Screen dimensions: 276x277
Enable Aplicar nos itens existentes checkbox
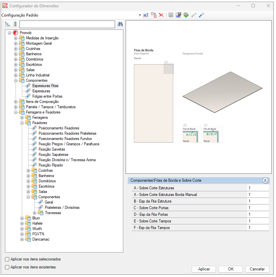tap(7, 267)
